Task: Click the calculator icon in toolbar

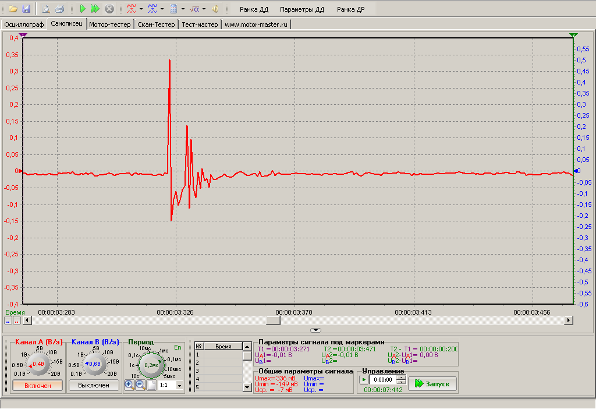Action: click(173, 9)
